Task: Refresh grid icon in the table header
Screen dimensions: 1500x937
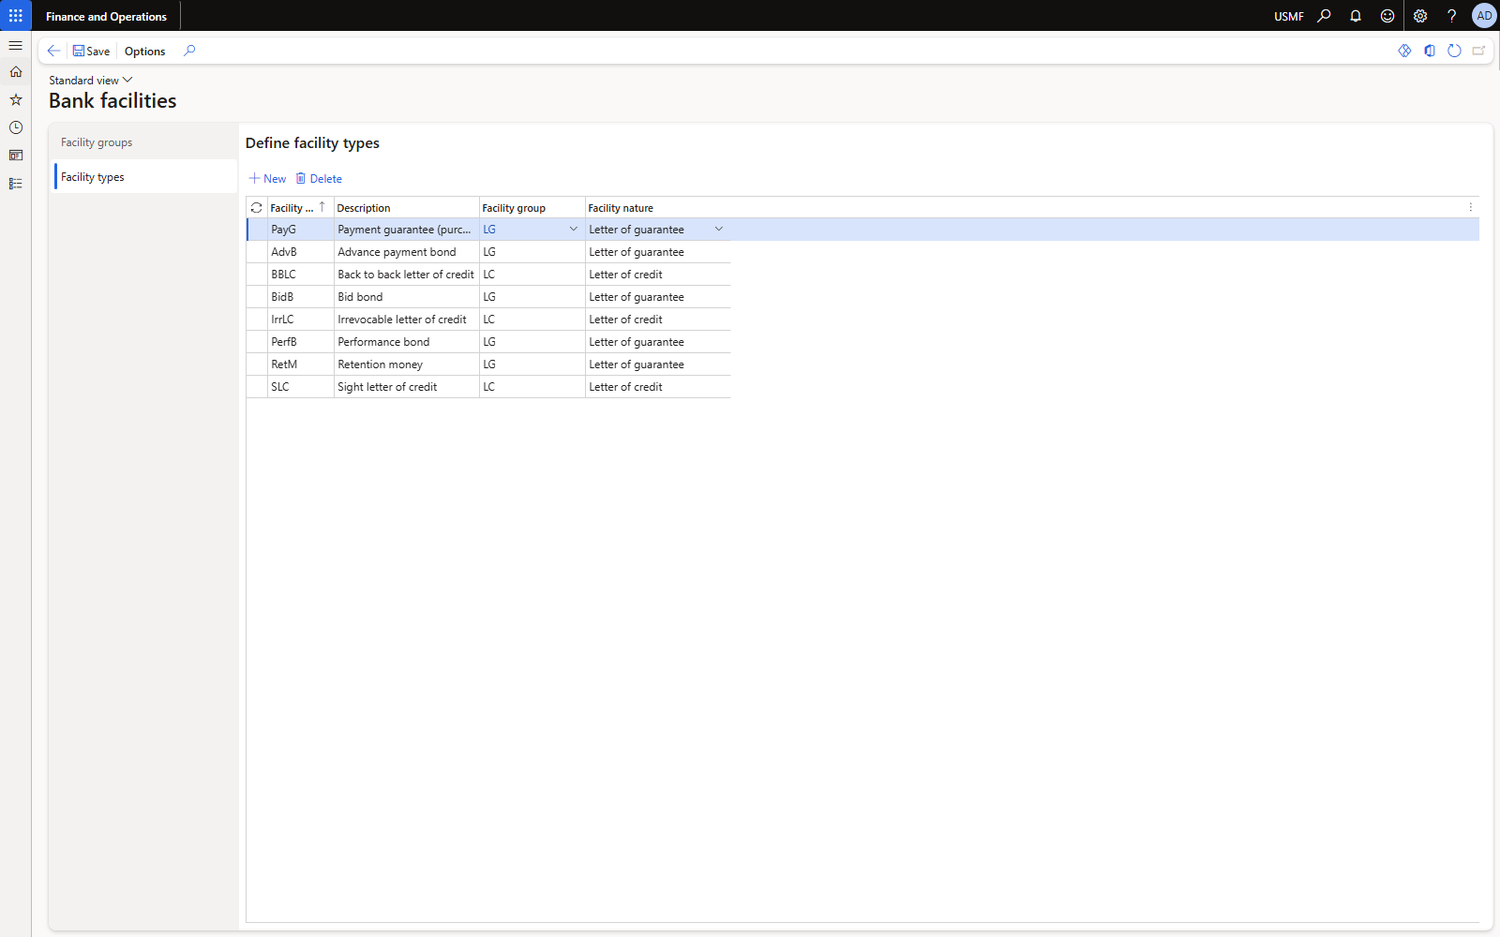Action: pyautogui.click(x=256, y=208)
